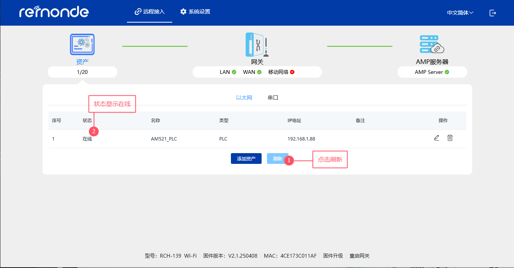The image size is (514, 268).
Task: Click the AM521_PLC name cell
Action: tap(164, 139)
